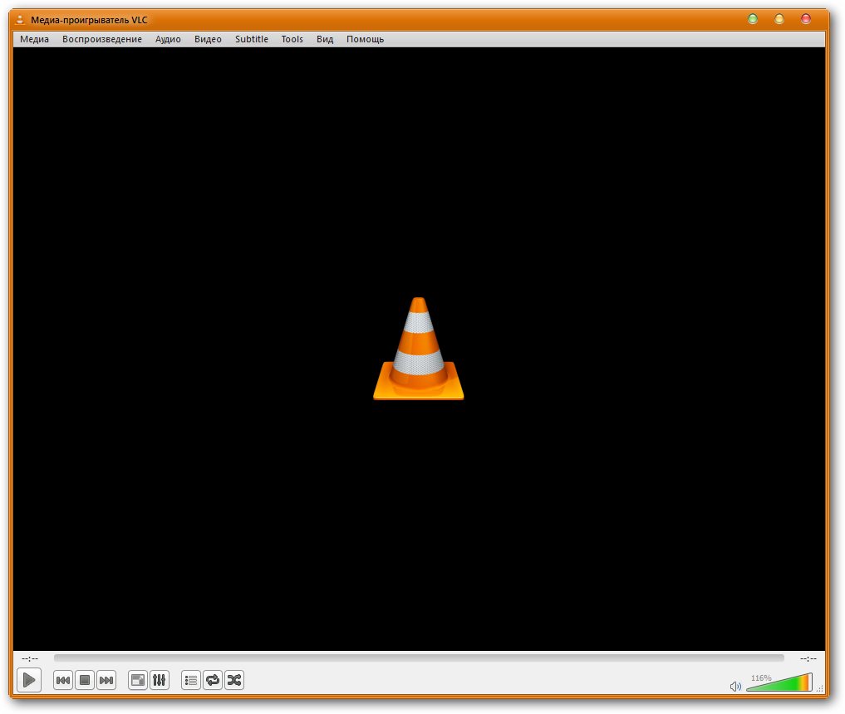The image size is (845, 714).
Task: Open the Tools menu
Action: click(x=292, y=39)
